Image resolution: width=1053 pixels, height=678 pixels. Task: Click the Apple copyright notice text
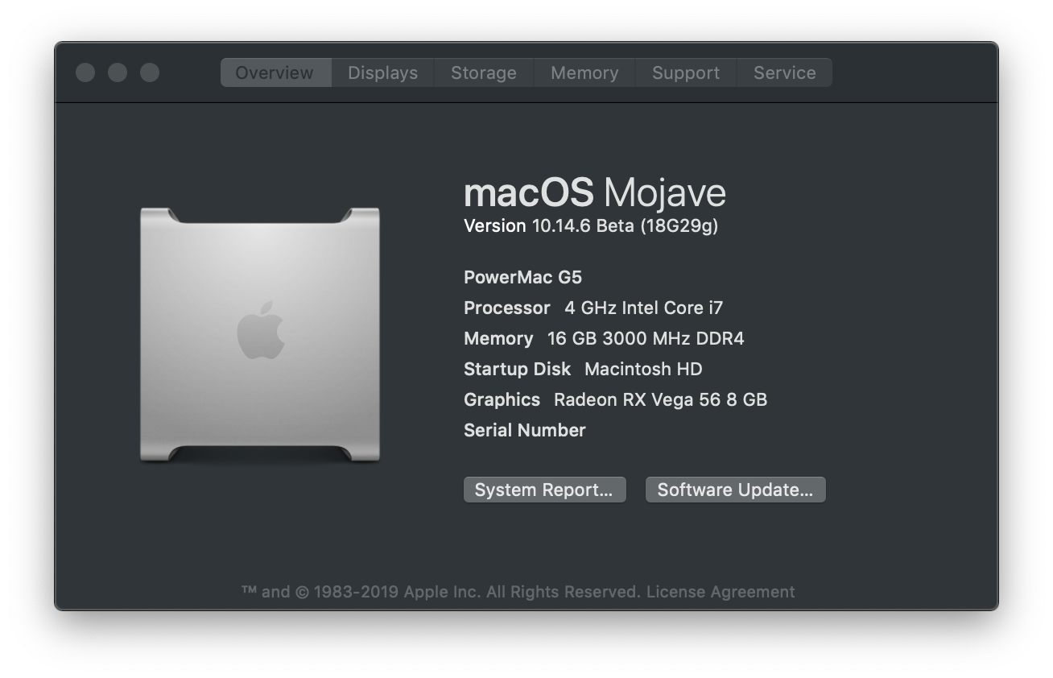(441, 592)
